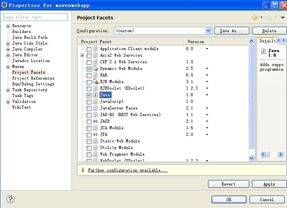Select Project References page
Viewport: 287px width, 208px height.
tap(33, 78)
